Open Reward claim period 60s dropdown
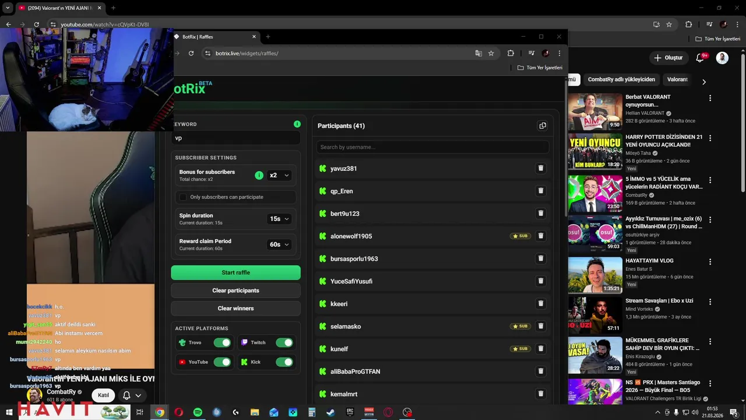The image size is (746, 420). tap(279, 244)
